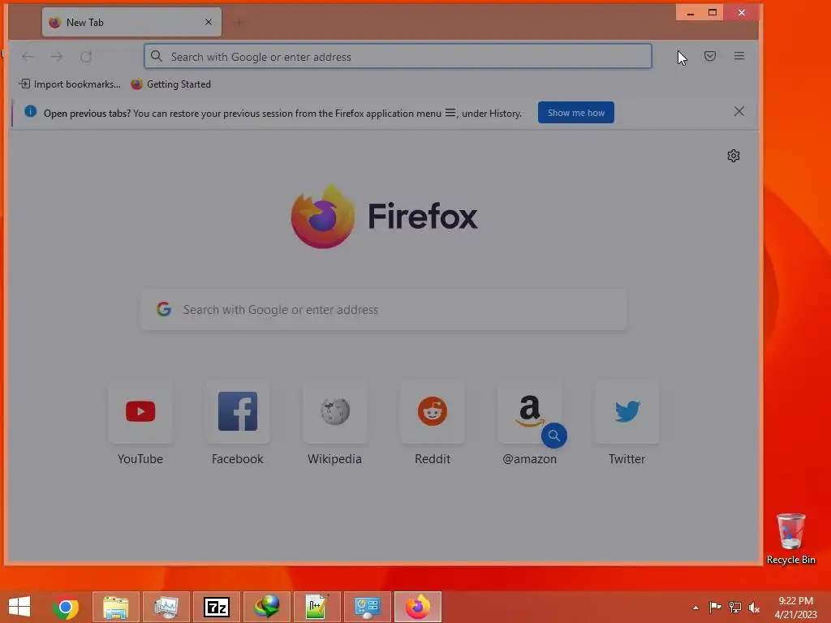The height and width of the screenshot is (623, 831).
Task: Open the Firefox application menu hamburger icon
Action: 738,56
